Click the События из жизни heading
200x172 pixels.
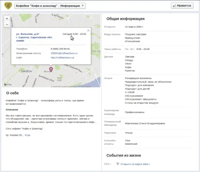124,156
